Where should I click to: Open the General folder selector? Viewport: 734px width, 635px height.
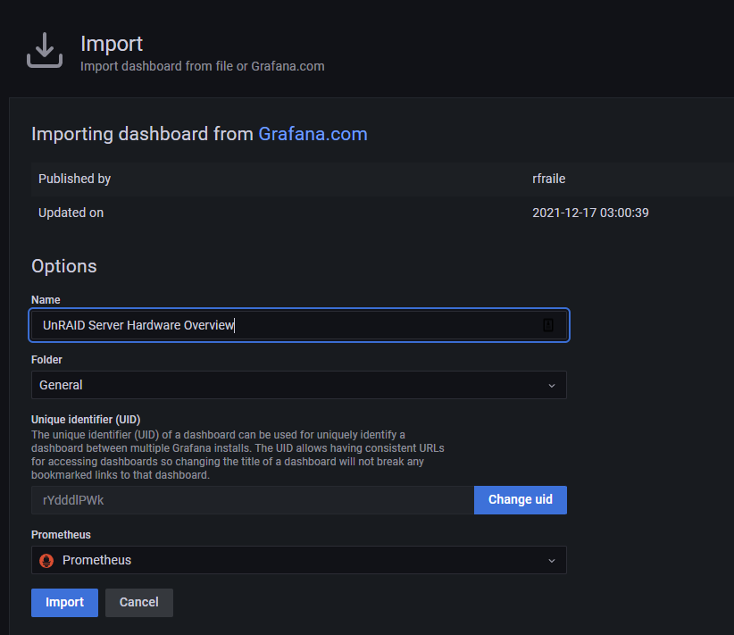tap(298, 385)
